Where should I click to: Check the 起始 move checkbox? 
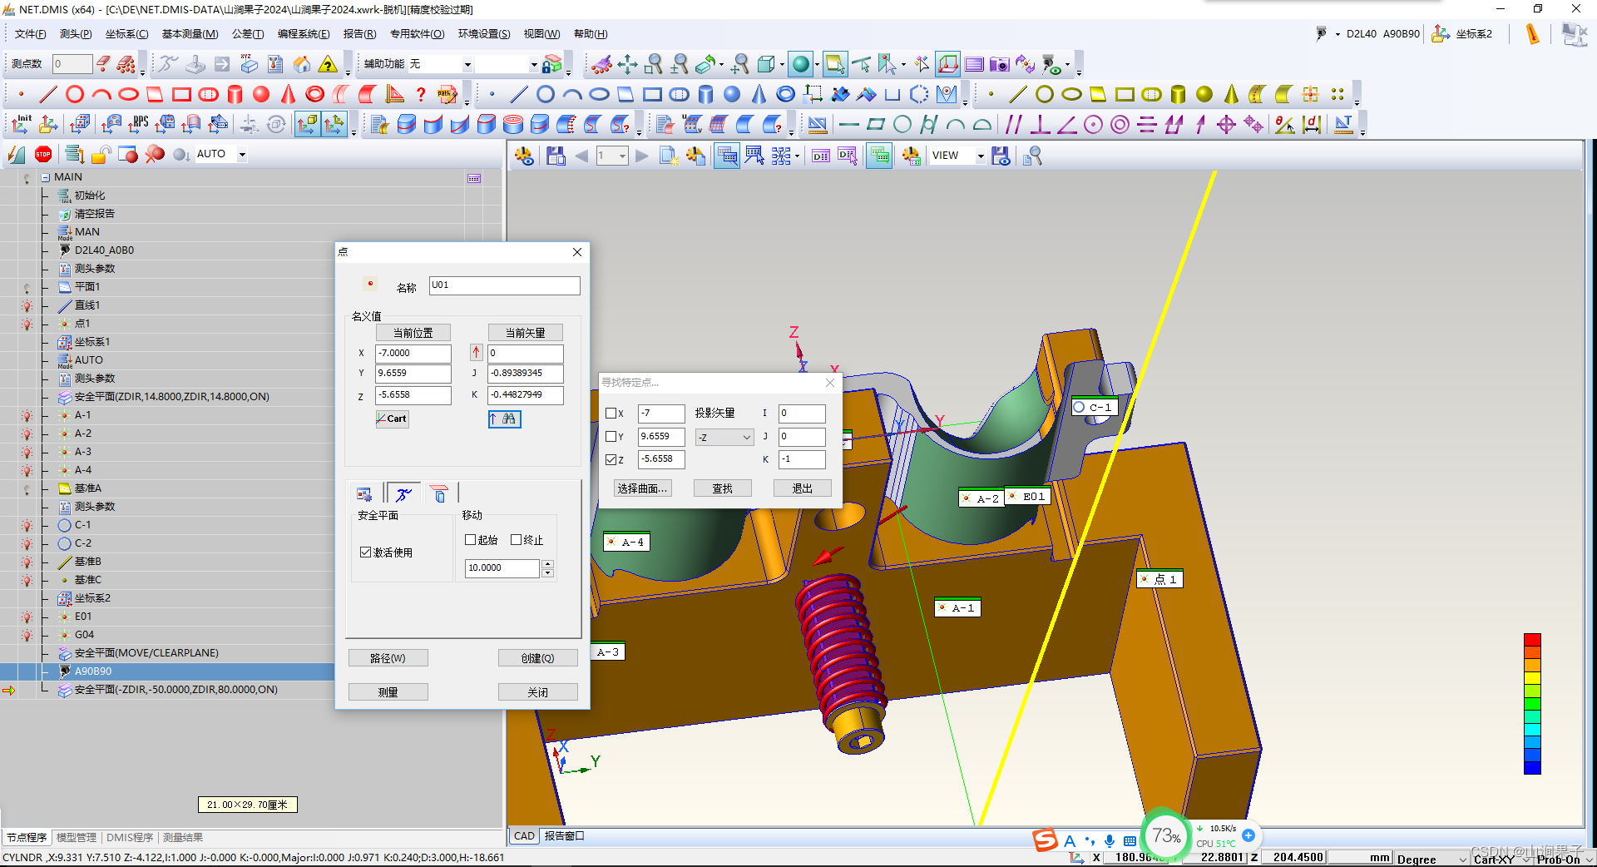[x=470, y=539]
